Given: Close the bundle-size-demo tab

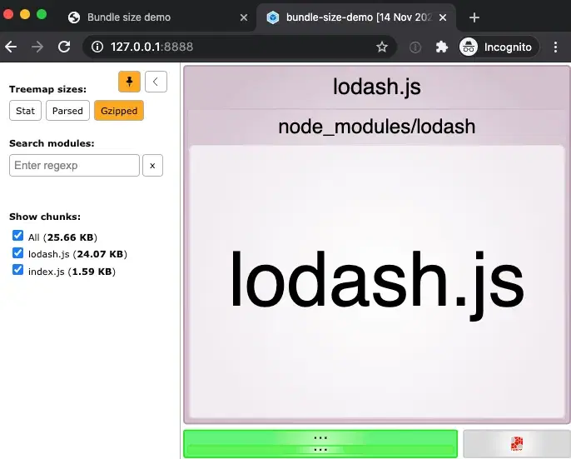Looking at the screenshot, I should coord(443,17).
